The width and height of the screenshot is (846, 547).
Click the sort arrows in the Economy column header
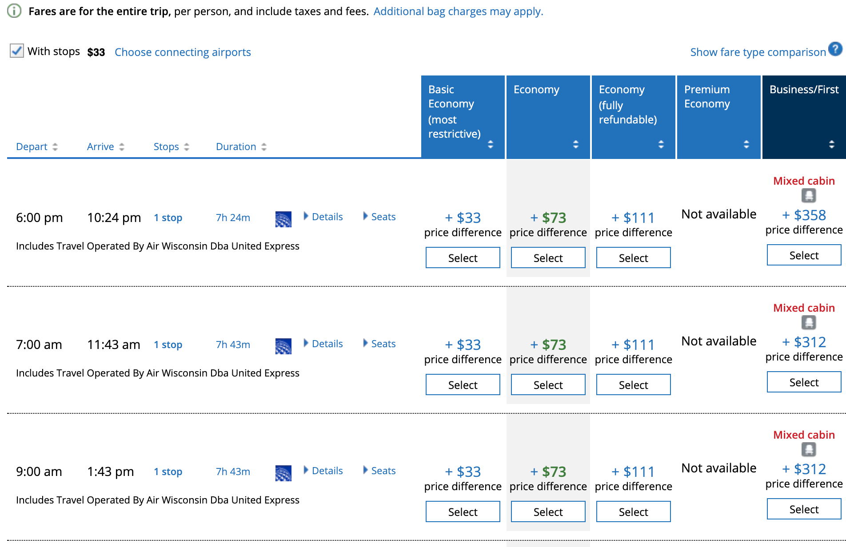tap(576, 144)
